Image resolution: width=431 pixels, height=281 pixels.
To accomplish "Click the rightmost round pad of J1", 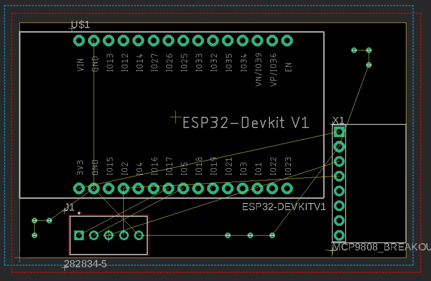I will pyautogui.click(x=139, y=235).
